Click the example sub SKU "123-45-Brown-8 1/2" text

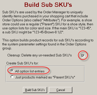[48, 32]
